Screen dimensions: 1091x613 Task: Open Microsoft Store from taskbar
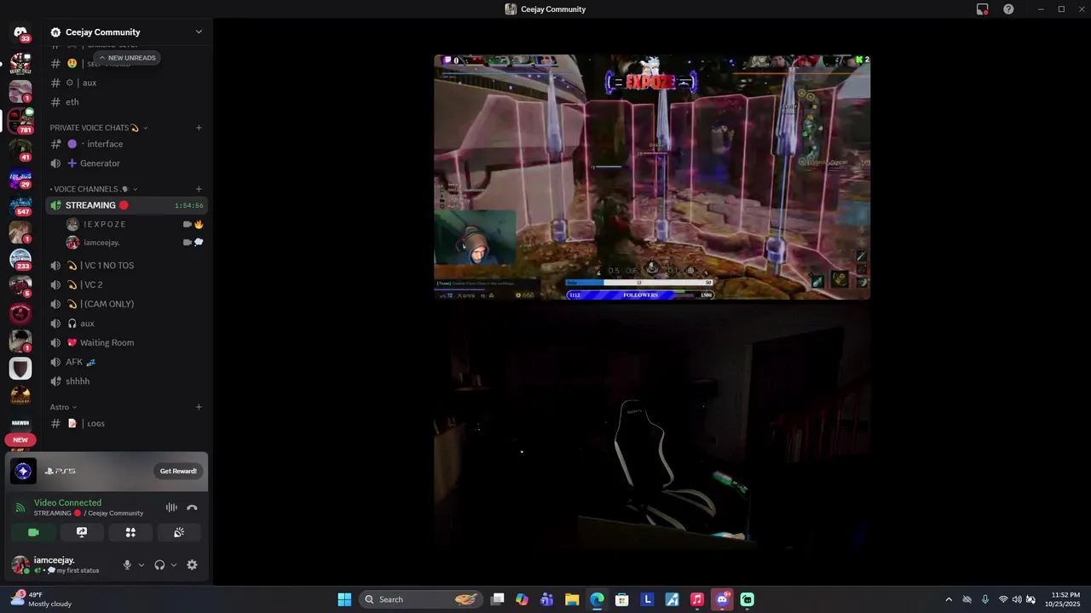[x=622, y=599]
